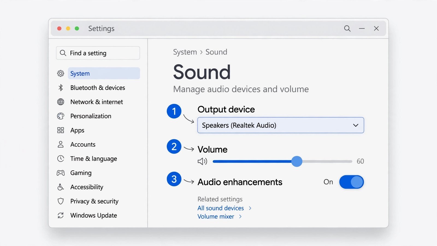
Task: Click the Network globe icon
Action: coord(61,102)
